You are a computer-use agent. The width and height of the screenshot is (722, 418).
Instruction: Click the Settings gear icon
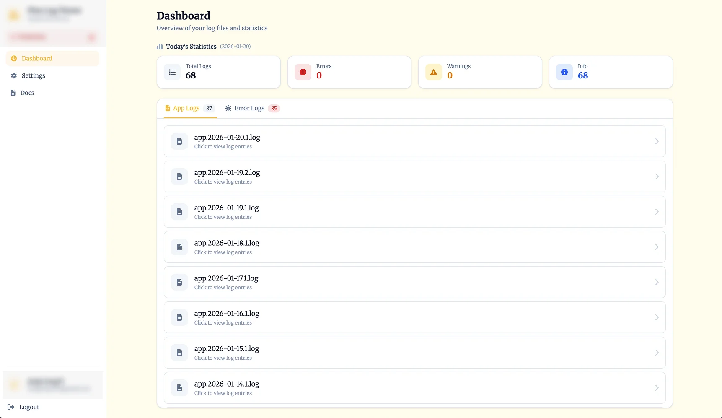tap(14, 75)
